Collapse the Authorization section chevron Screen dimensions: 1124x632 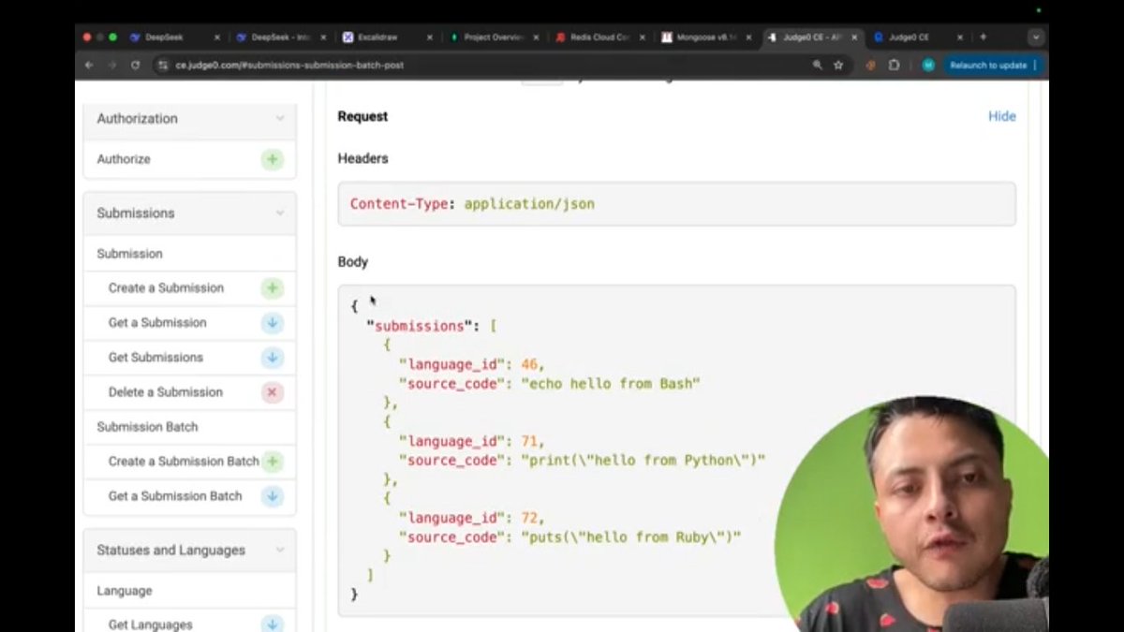click(x=279, y=119)
